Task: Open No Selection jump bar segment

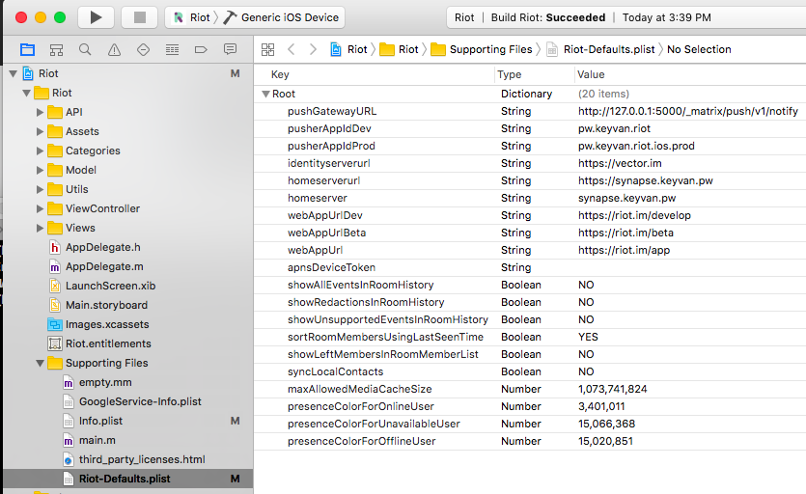Action: [x=699, y=49]
